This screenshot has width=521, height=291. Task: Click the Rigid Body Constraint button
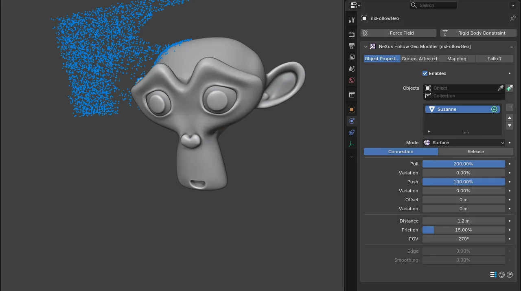(x=478, y=33)
